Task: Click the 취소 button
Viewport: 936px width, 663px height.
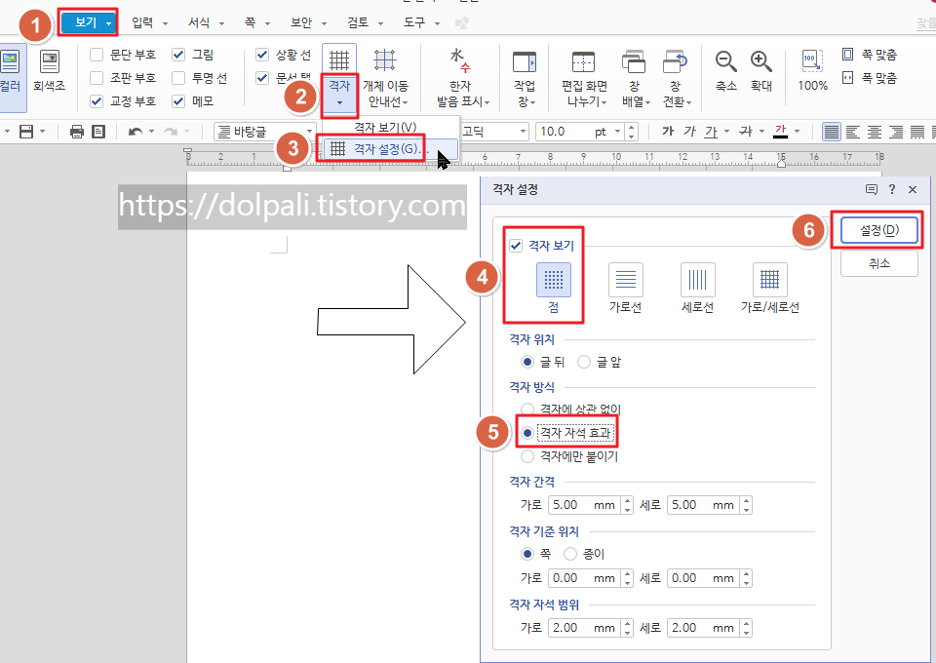Action: pyautogui.click(x=878, y=262)
